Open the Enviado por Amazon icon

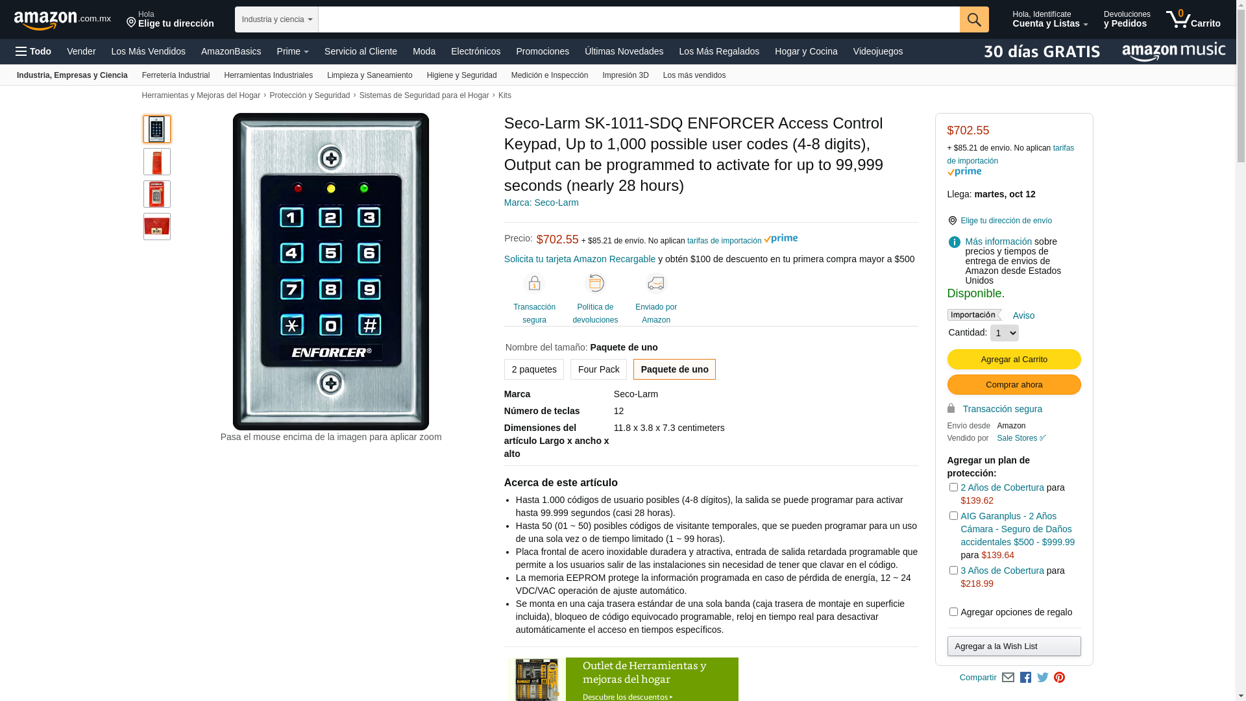(x=656, y=284)
